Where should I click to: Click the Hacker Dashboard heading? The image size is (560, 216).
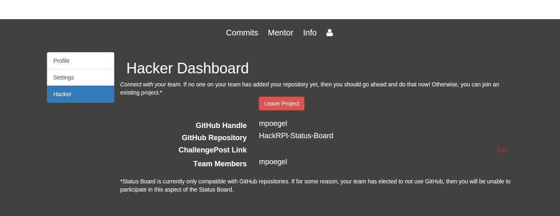187,68
